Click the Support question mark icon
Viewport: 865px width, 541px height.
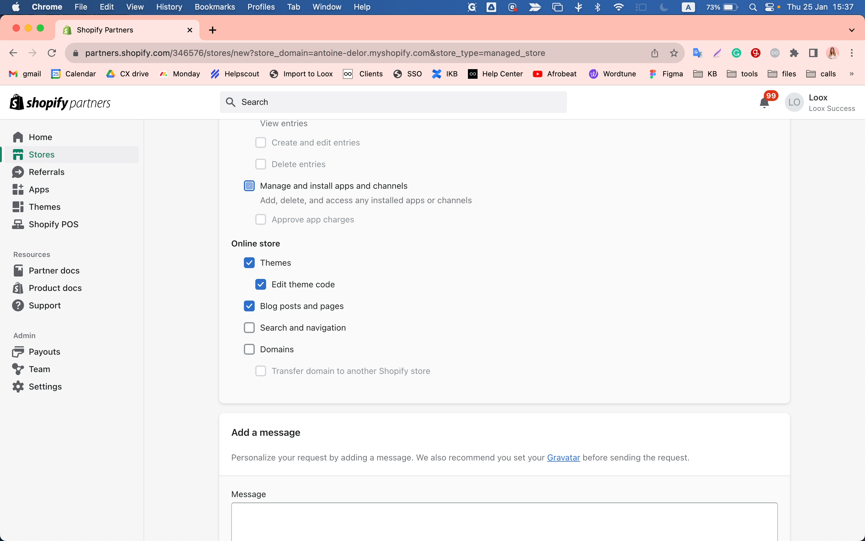coord(18,306)
